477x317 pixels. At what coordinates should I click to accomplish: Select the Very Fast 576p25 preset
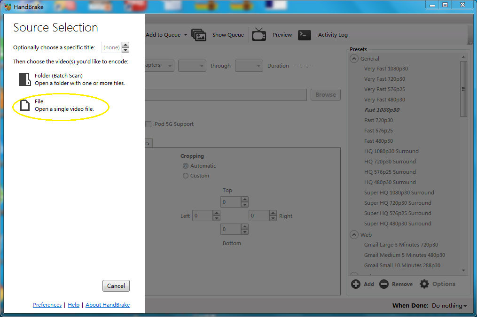point(384,89)
